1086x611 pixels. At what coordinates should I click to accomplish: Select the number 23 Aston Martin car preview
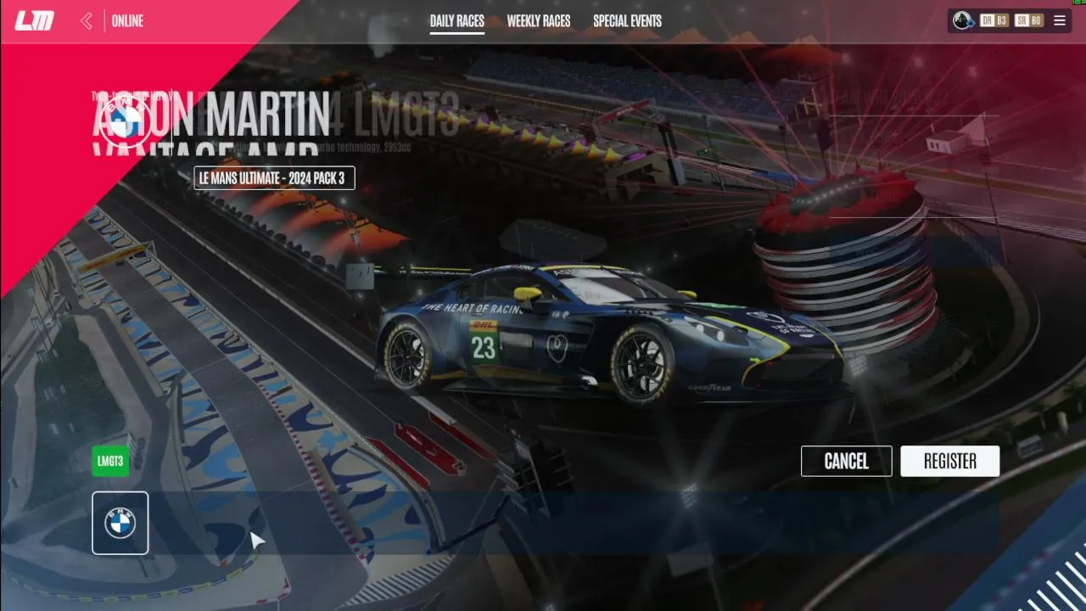point(609,335)
